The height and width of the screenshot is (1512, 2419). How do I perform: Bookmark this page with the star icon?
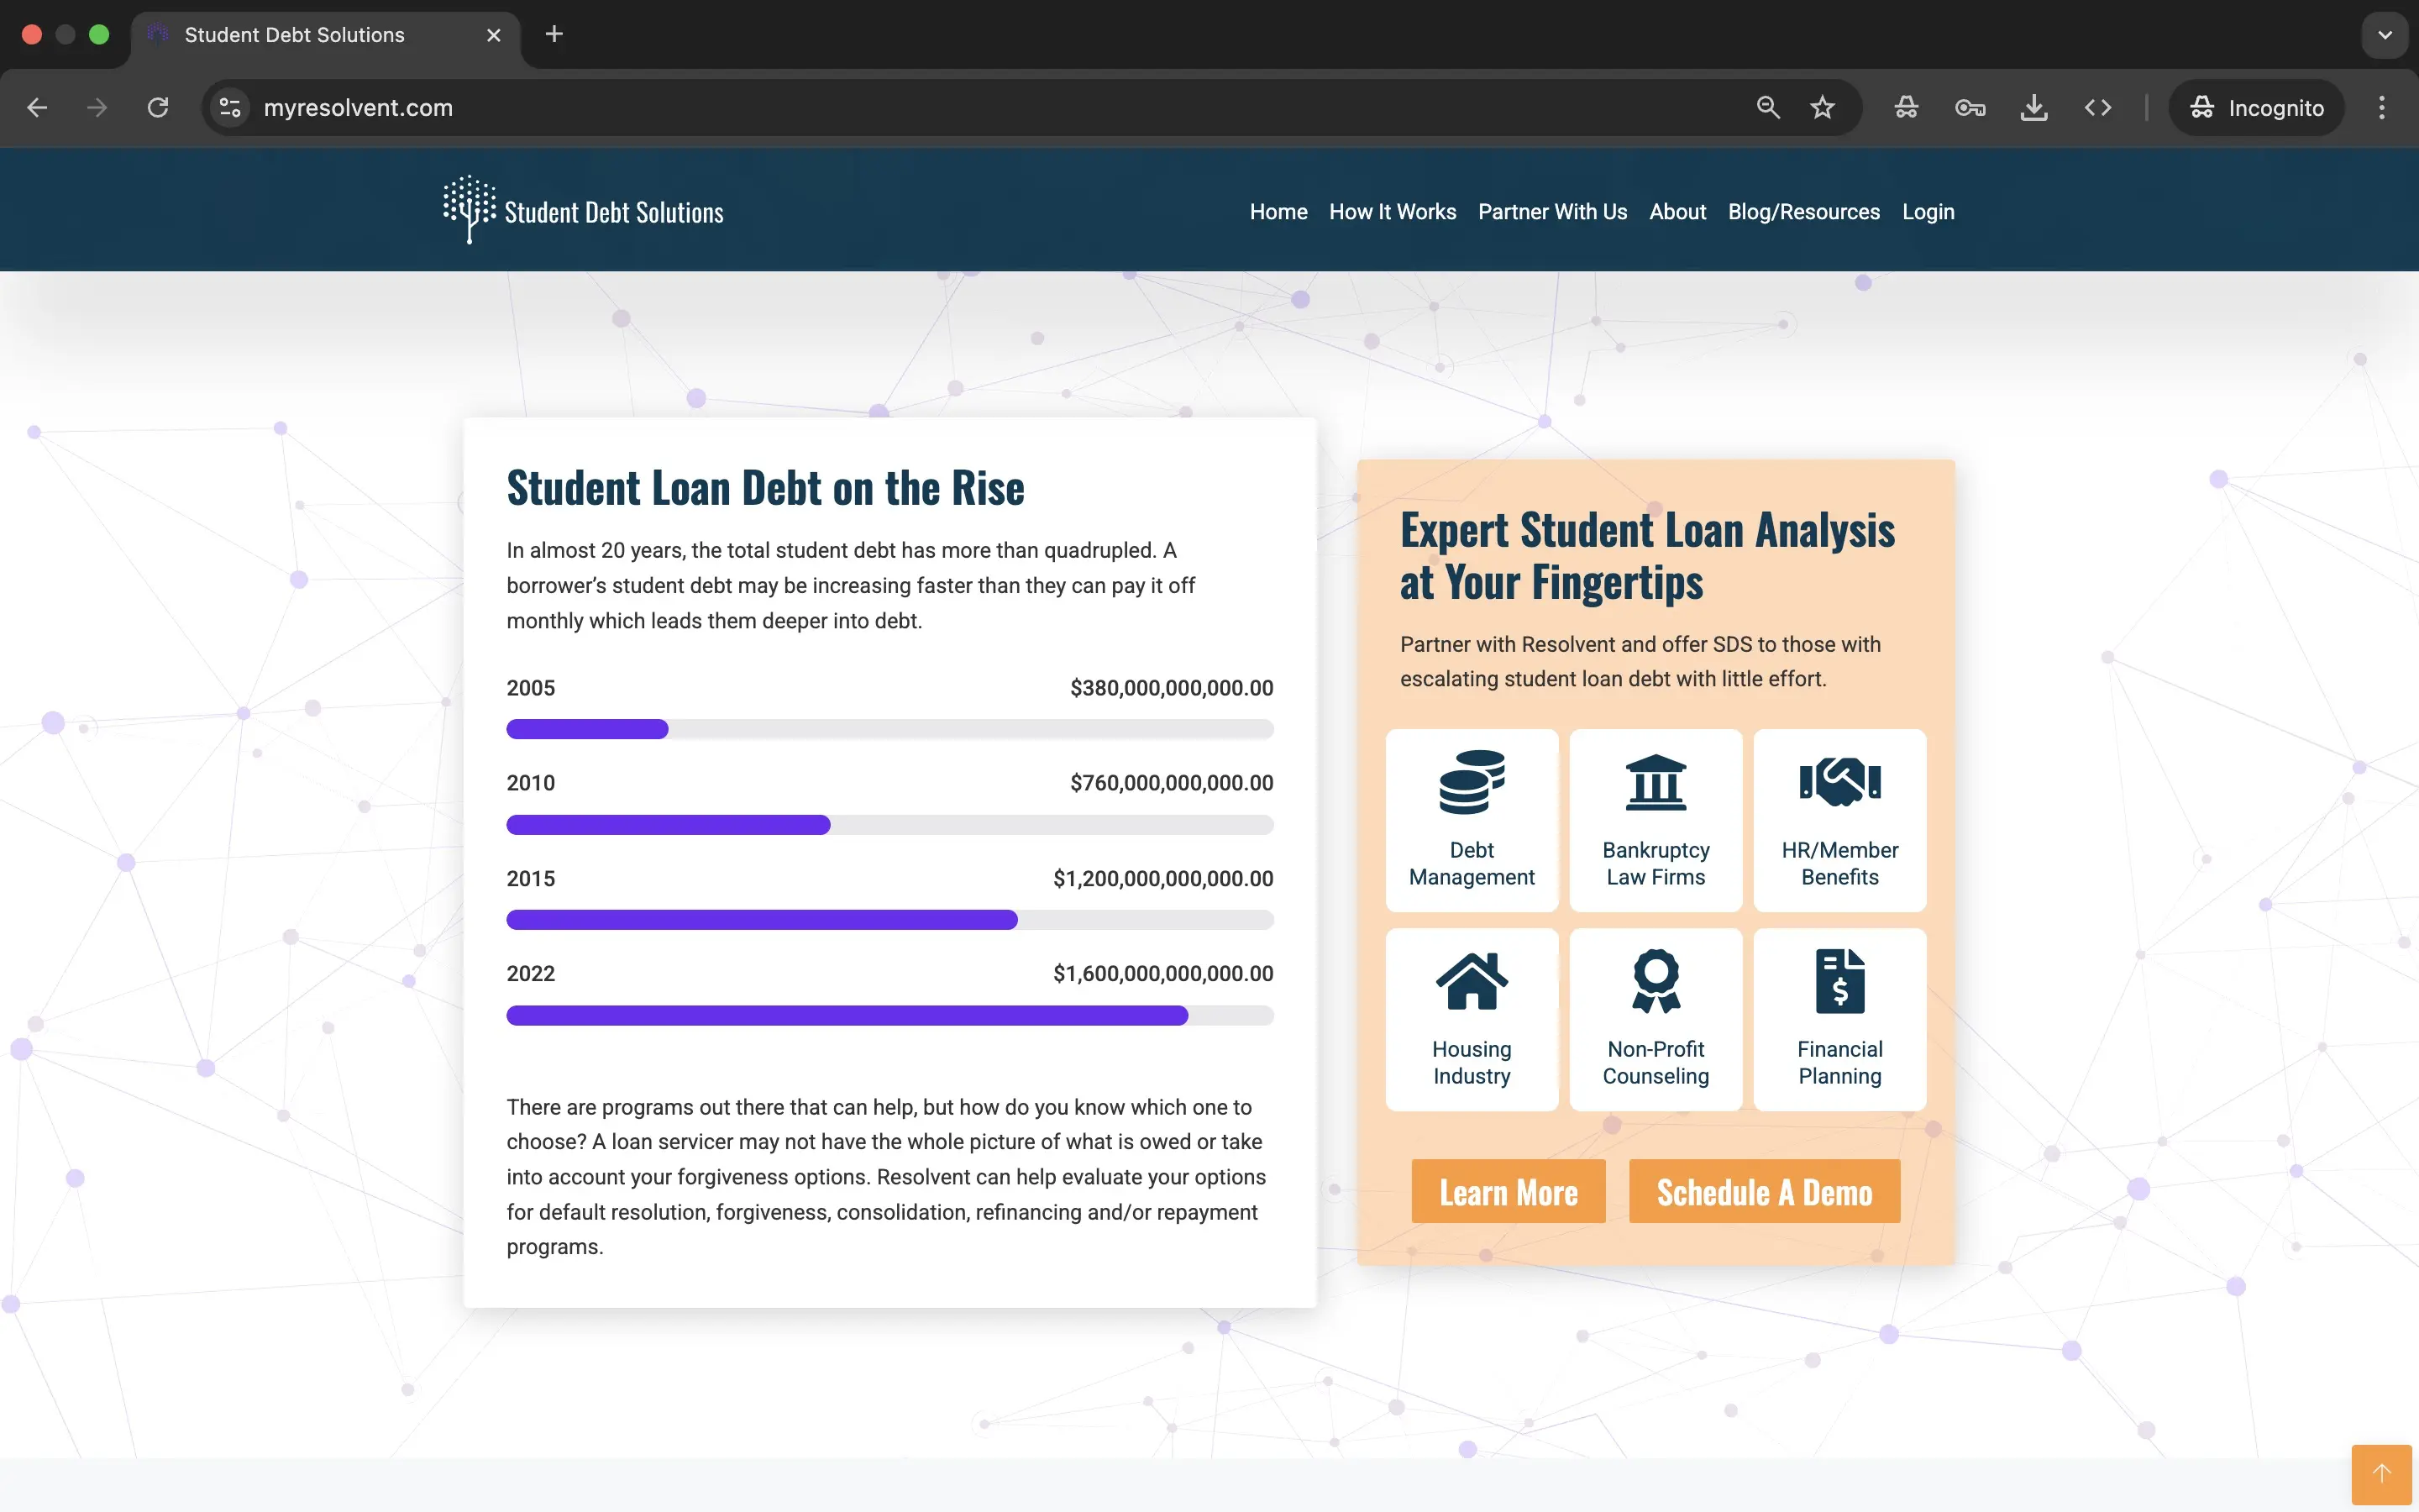[1823, 108]
